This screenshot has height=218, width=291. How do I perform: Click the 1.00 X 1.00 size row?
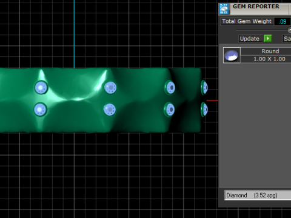266,59
